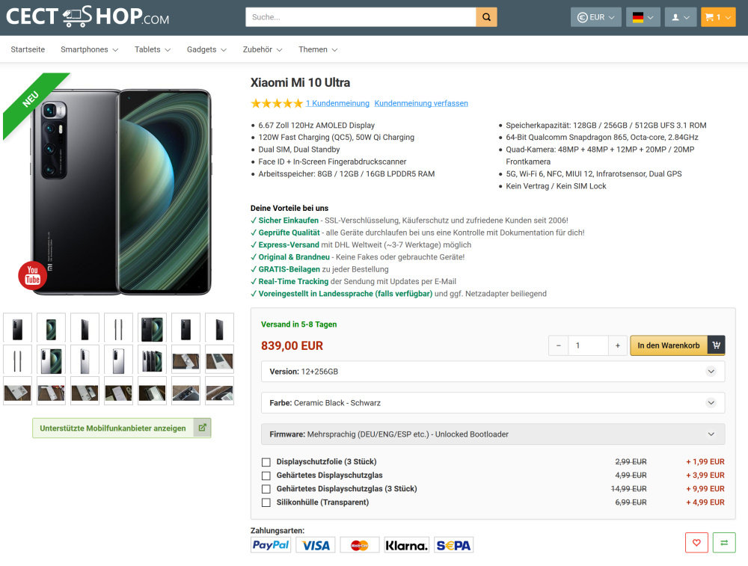Add to wishlist with heart icon
748x566 pixels.
click(696, 543)
